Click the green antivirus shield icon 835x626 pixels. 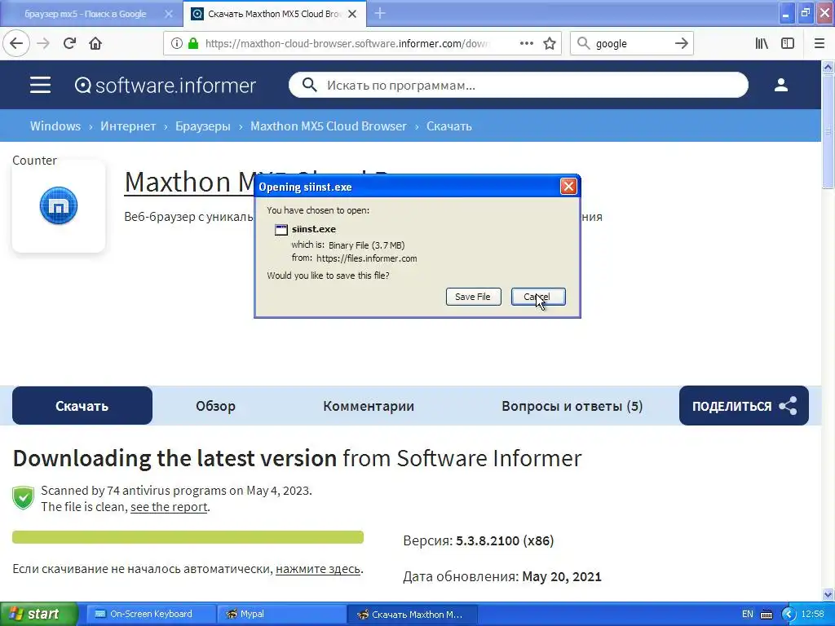23,498
